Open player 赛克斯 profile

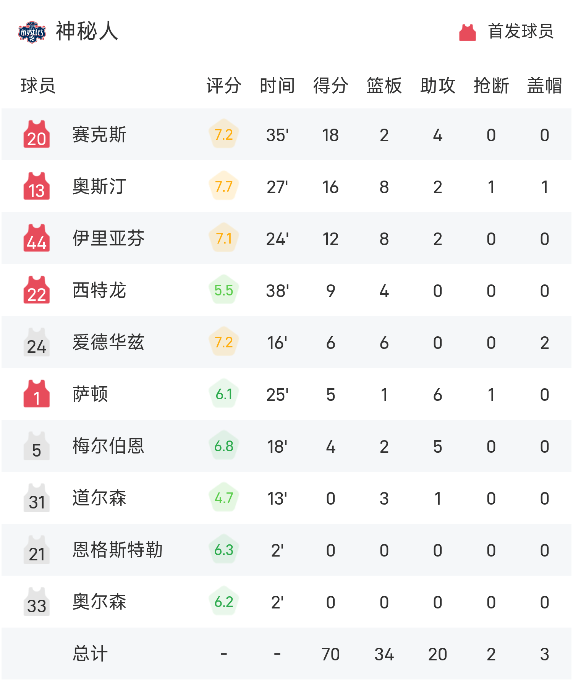99,135
